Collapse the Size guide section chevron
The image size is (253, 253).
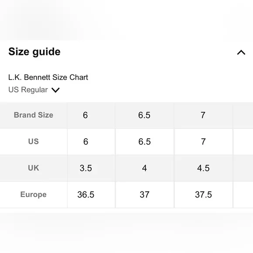pos(241,52)
